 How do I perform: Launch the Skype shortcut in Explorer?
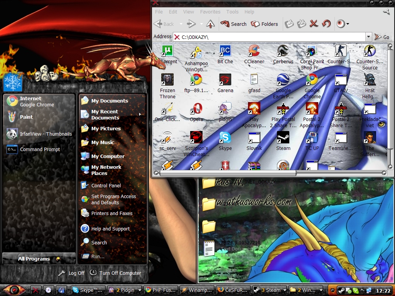point(225,138)
